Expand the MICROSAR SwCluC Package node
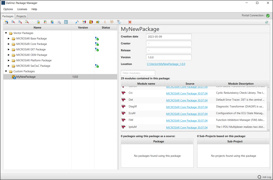The image size is (273, 180). (x=9, y=66)
